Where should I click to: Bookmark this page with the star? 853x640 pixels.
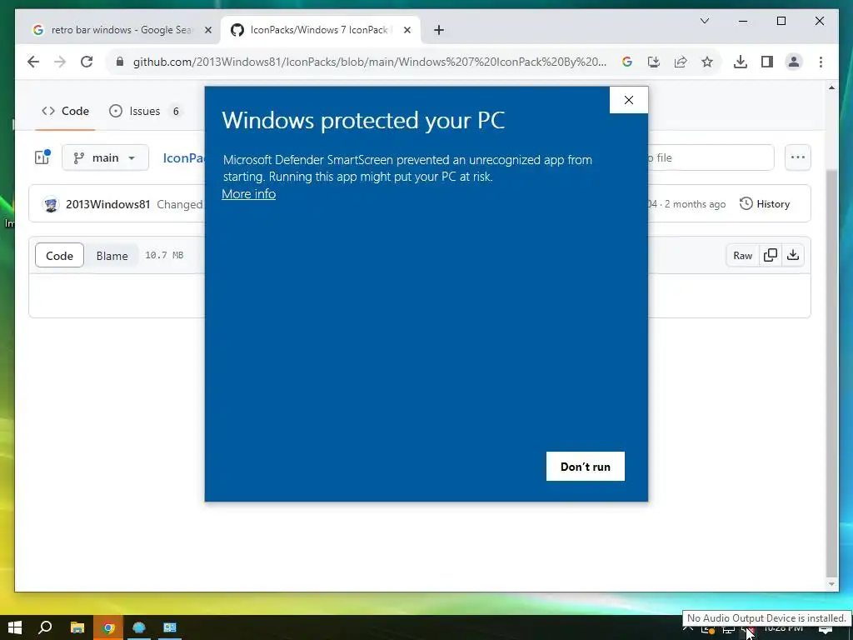coord(707,62)
